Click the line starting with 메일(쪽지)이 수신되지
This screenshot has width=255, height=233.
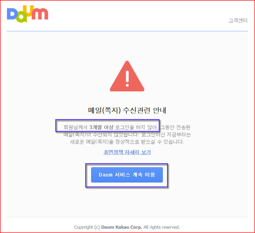pyautogui.click(x=127, y=135)
